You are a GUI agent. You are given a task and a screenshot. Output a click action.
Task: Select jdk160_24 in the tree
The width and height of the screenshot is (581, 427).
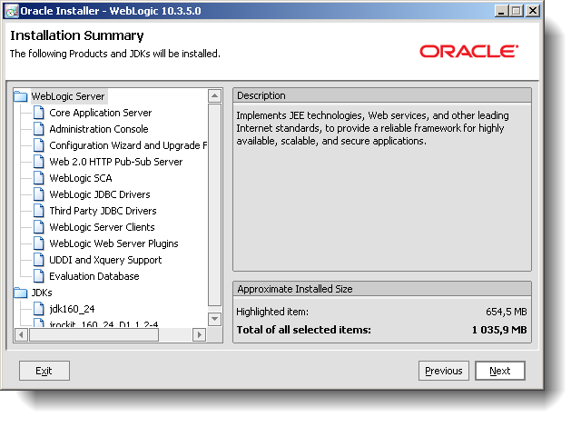pyautogui.click(x=73, y=308)
